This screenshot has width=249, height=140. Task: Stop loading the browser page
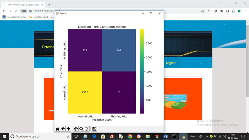pyautogui.click(x=16, y=11)
